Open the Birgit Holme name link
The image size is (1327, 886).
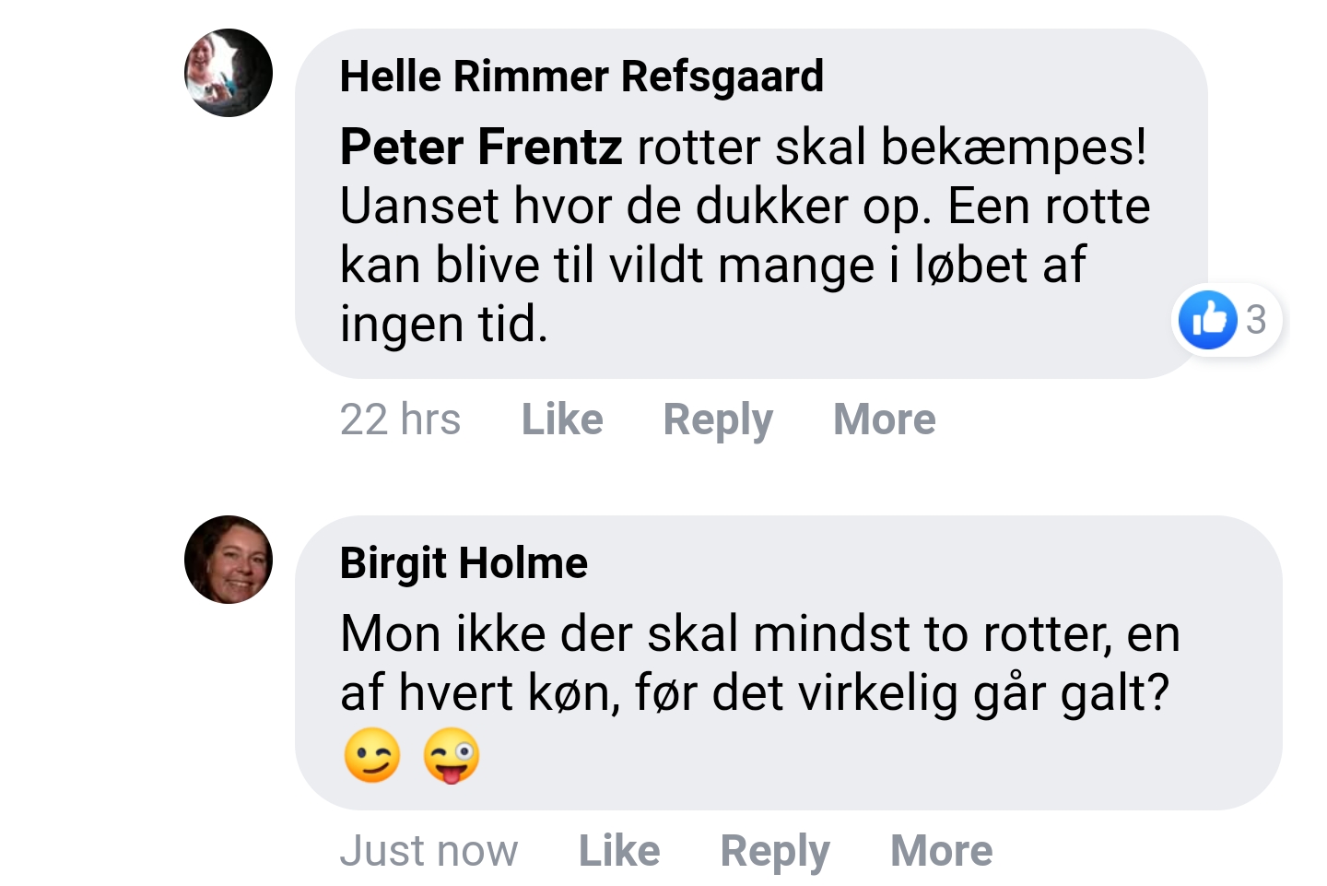click(464, 563)
